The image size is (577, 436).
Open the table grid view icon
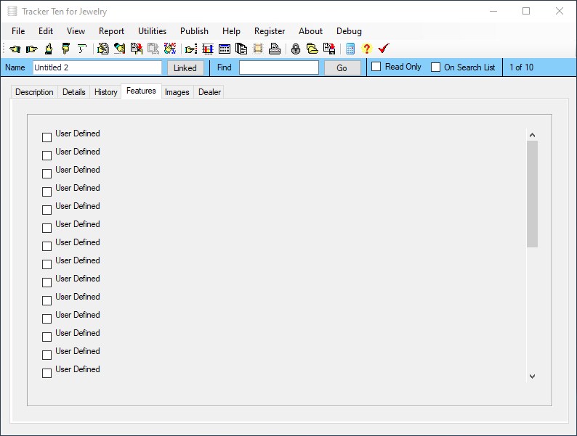click(225, 49)
